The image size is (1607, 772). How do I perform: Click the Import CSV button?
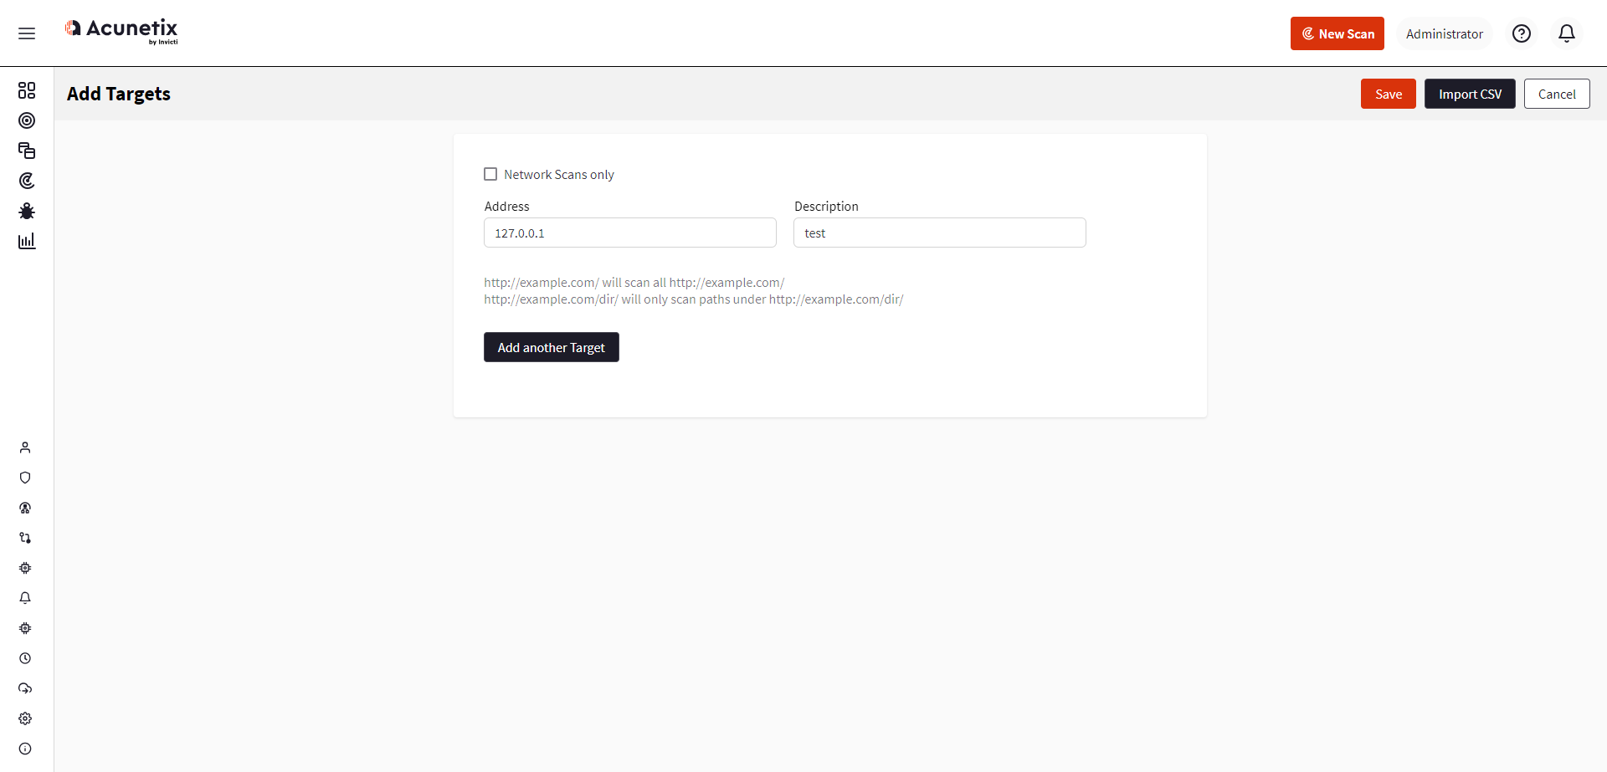tap(1470, 94)
